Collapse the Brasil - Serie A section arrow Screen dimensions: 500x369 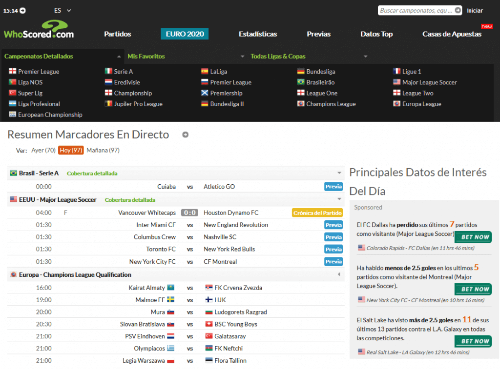tap(339, 173)
